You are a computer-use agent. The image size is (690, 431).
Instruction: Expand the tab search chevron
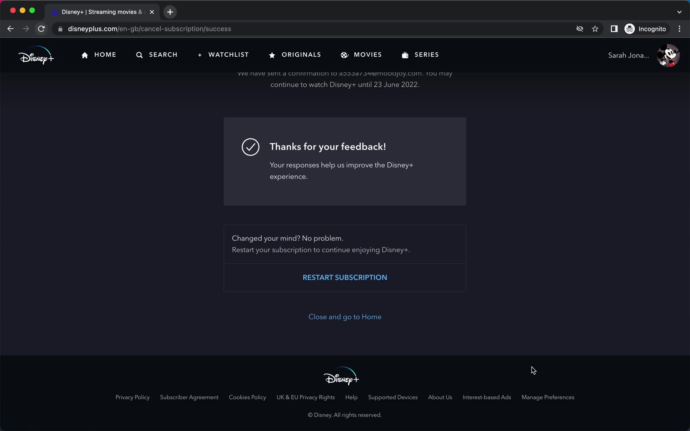[x=679, y=12]
